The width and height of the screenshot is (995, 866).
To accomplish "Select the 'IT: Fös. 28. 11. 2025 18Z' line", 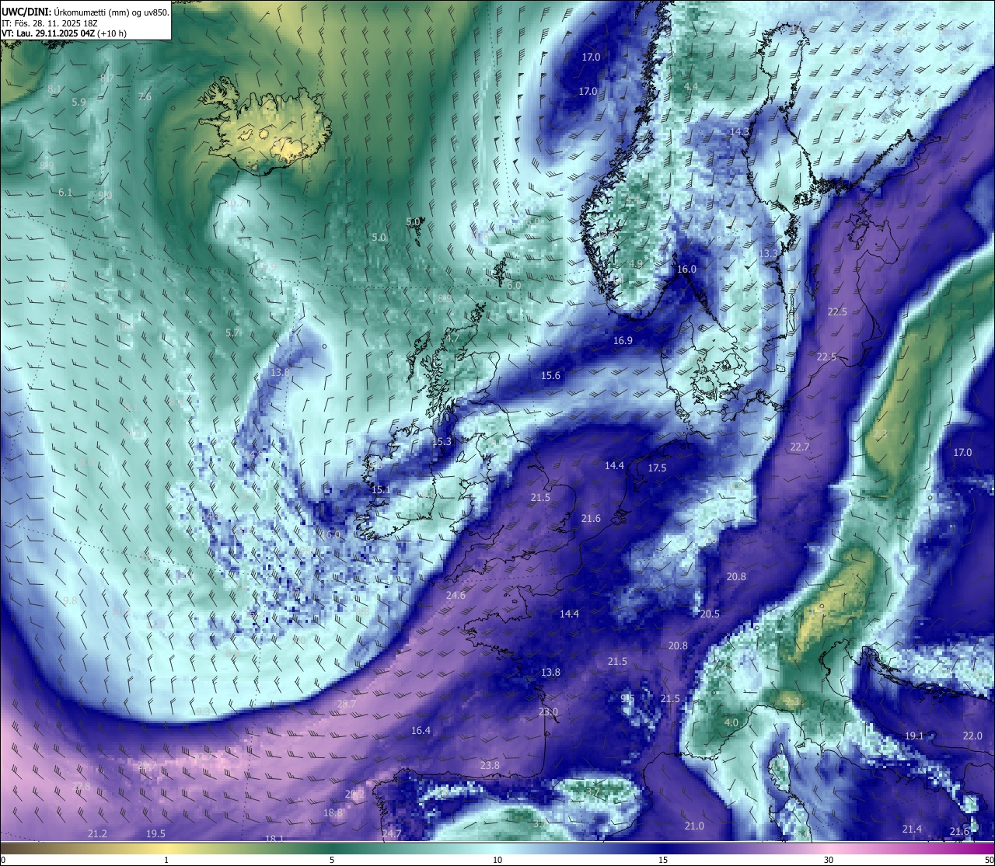I will 50,23.
